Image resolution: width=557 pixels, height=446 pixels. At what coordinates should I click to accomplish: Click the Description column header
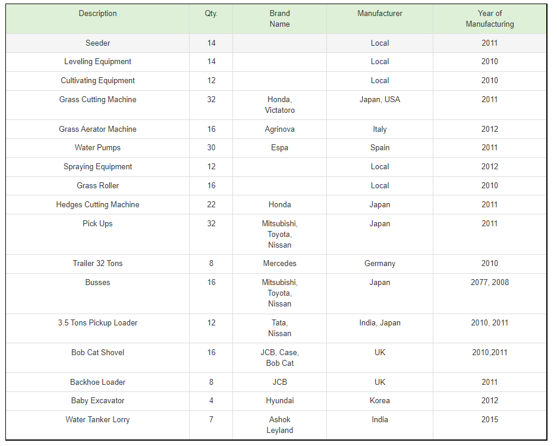tap(97, 19)
